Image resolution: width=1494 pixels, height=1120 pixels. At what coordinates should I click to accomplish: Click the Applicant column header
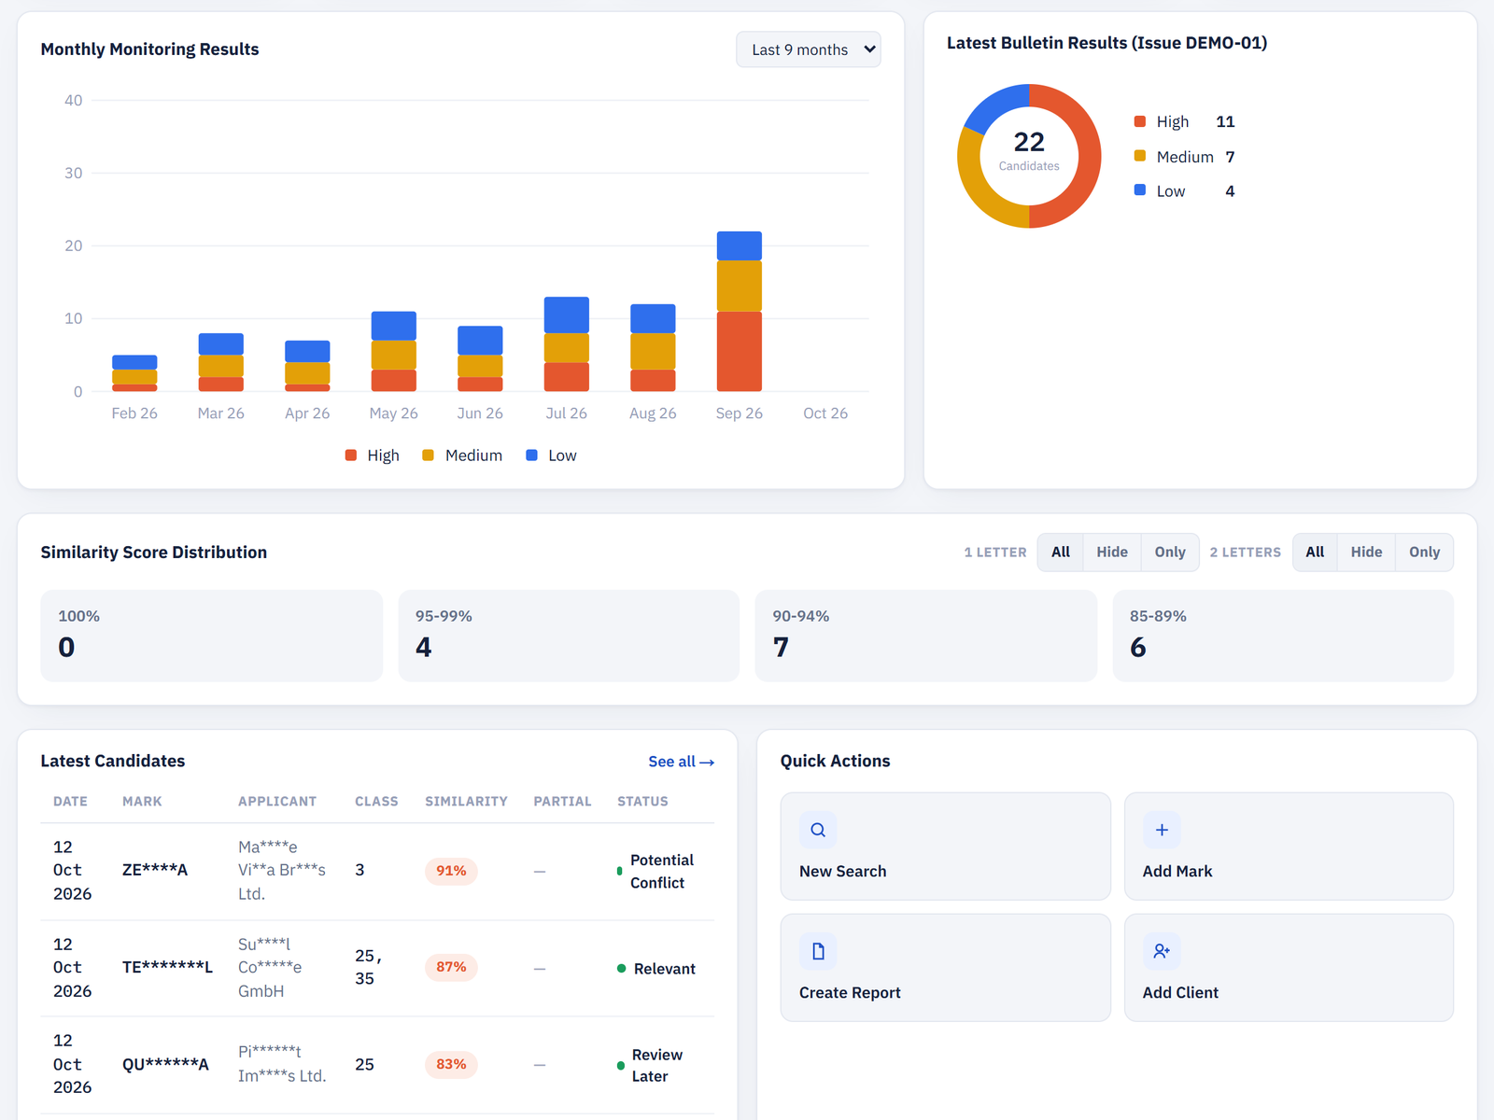(277, 802)
